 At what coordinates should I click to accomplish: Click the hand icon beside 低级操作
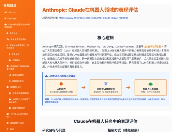10,60
